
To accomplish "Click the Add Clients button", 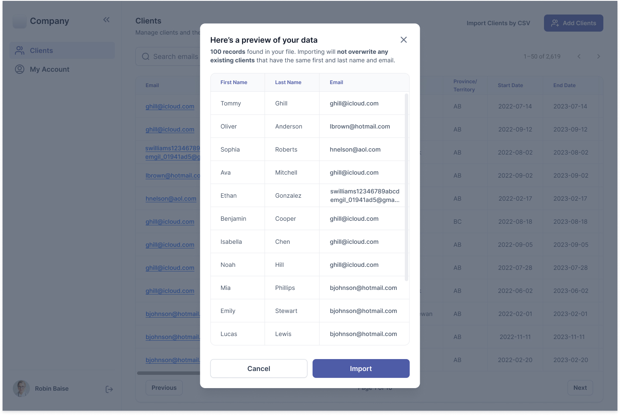I will 573,23.
